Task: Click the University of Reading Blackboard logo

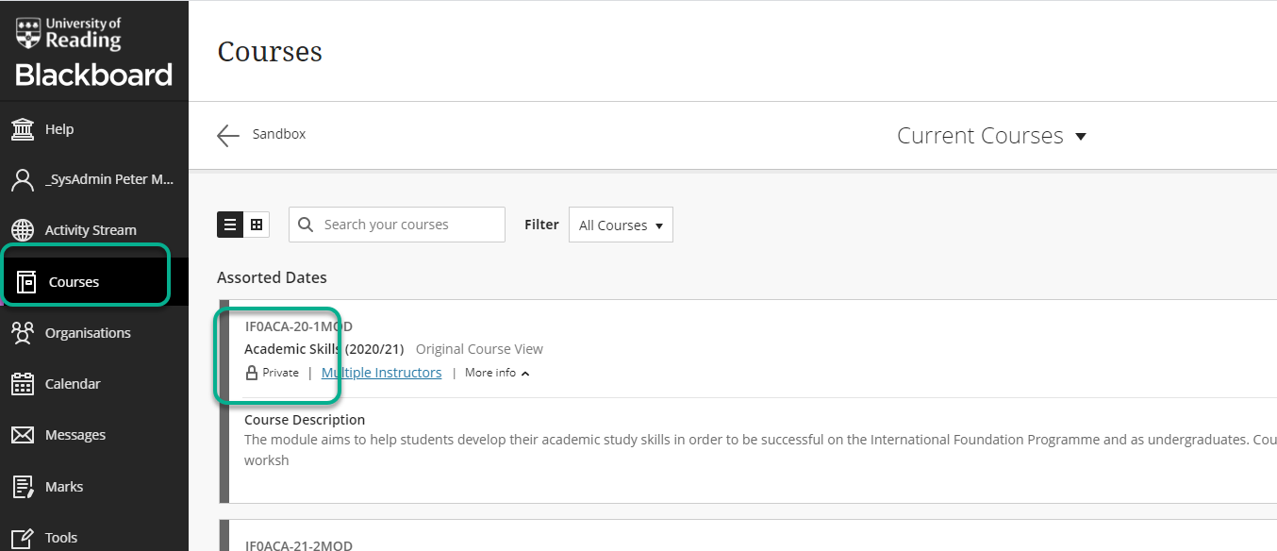Action: 94,51
